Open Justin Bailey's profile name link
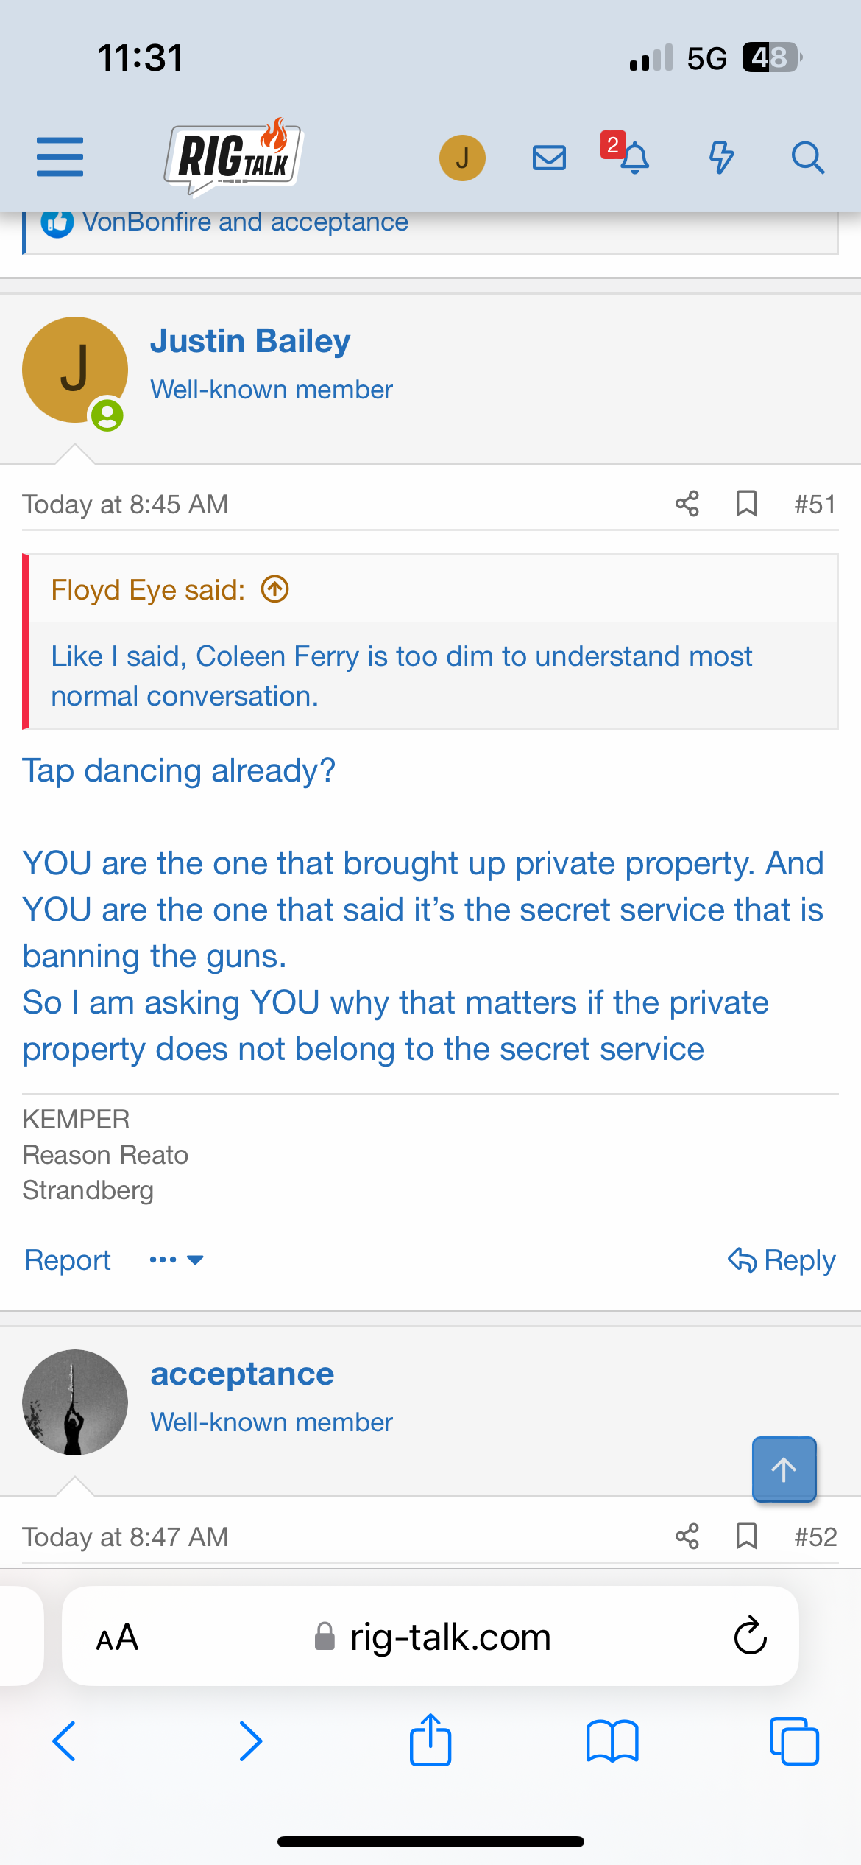 click(x=250, y=341)
